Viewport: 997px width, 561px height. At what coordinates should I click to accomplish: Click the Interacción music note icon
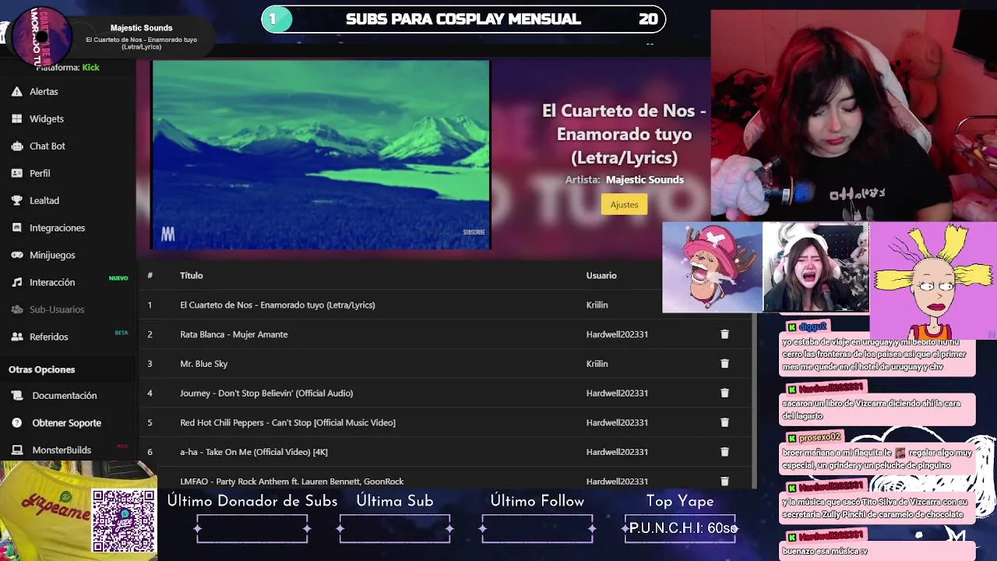pos(16,282)
